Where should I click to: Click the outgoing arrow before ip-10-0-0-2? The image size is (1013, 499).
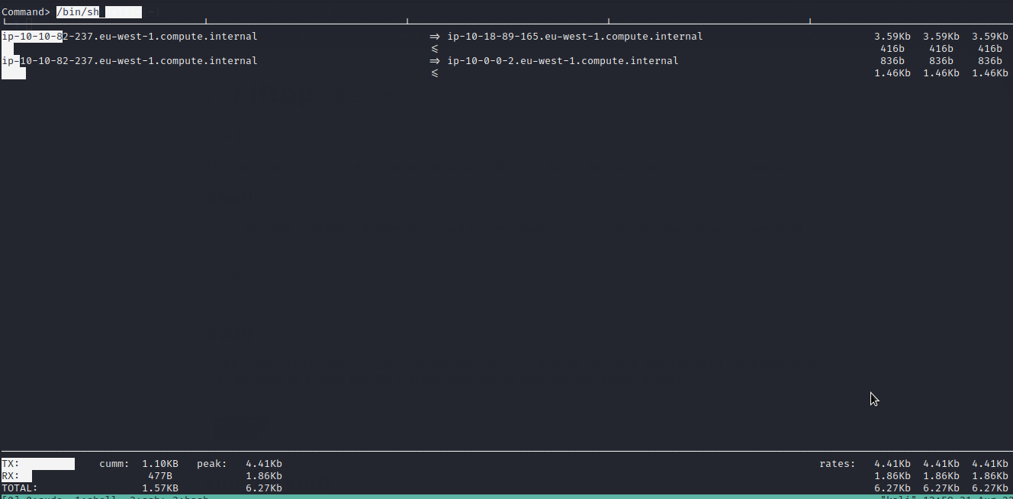[x=435, y=61]
